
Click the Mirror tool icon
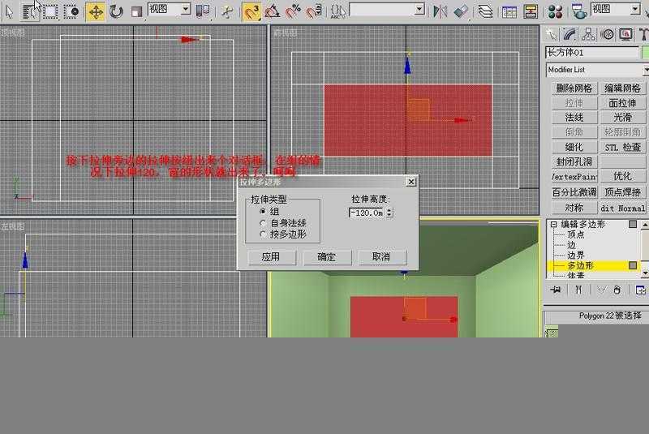(440, 11)
